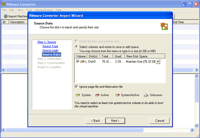
Task: Toggle Ignore page file and hibernation file
Action: pyautogui.click(x=76, y=87)
